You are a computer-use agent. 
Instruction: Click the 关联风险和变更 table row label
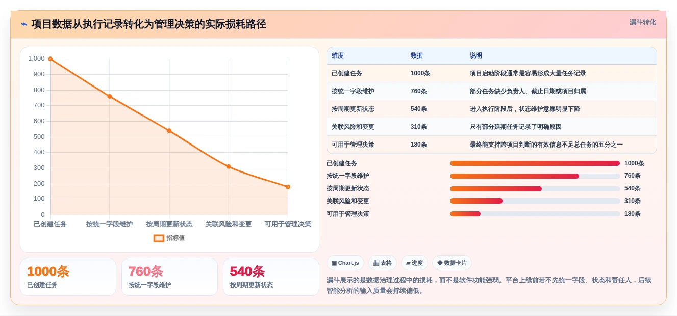tap(353, 127)
